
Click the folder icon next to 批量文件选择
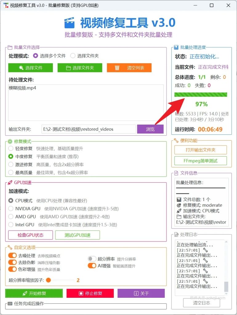pyautogui.click(x=10, y=47)
